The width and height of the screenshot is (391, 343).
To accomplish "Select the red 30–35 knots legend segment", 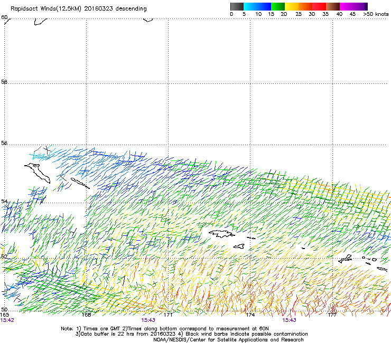I will [319, 6].
